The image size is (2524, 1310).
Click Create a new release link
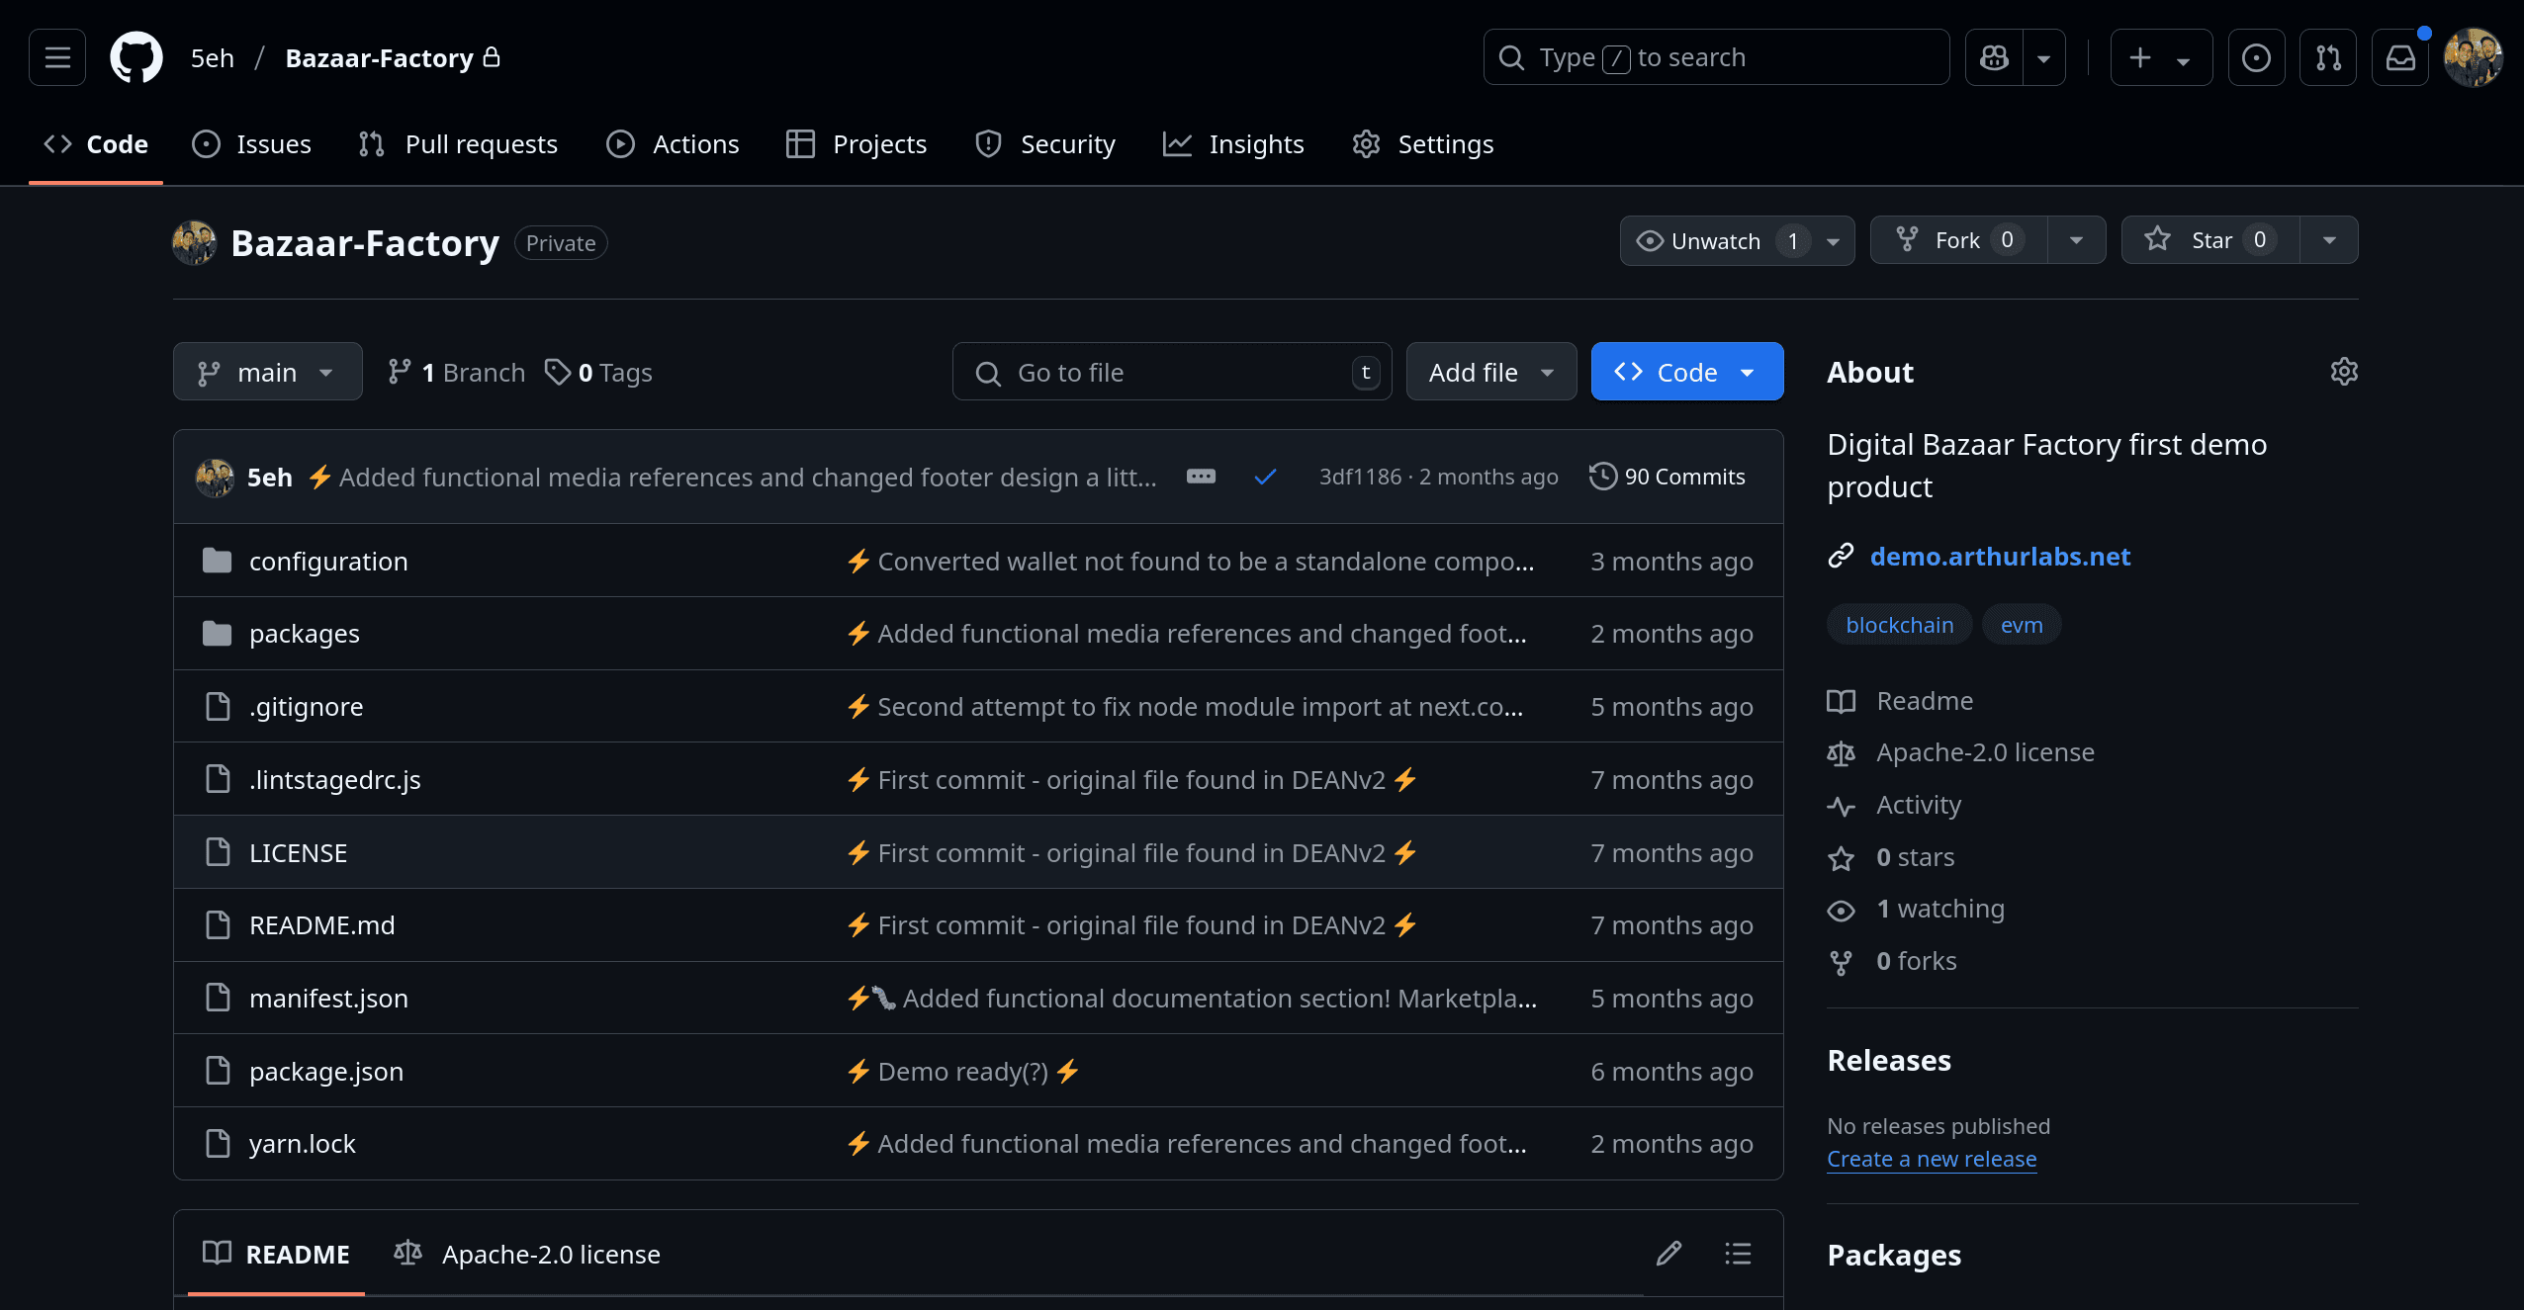(x=1932, y=1159)
